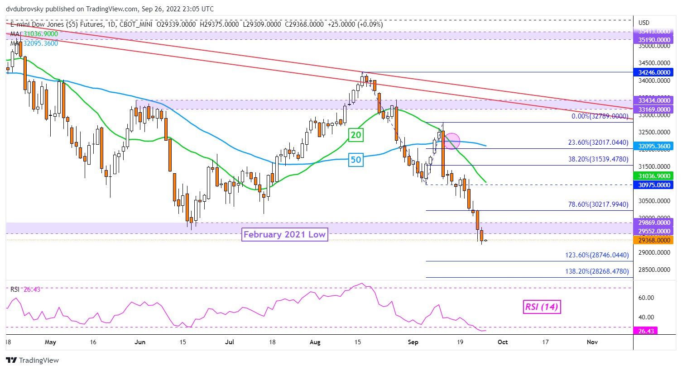This screenshot has height=370, width=682.
Task: Click the 29869.0000 price label
Action: [654, 223]
